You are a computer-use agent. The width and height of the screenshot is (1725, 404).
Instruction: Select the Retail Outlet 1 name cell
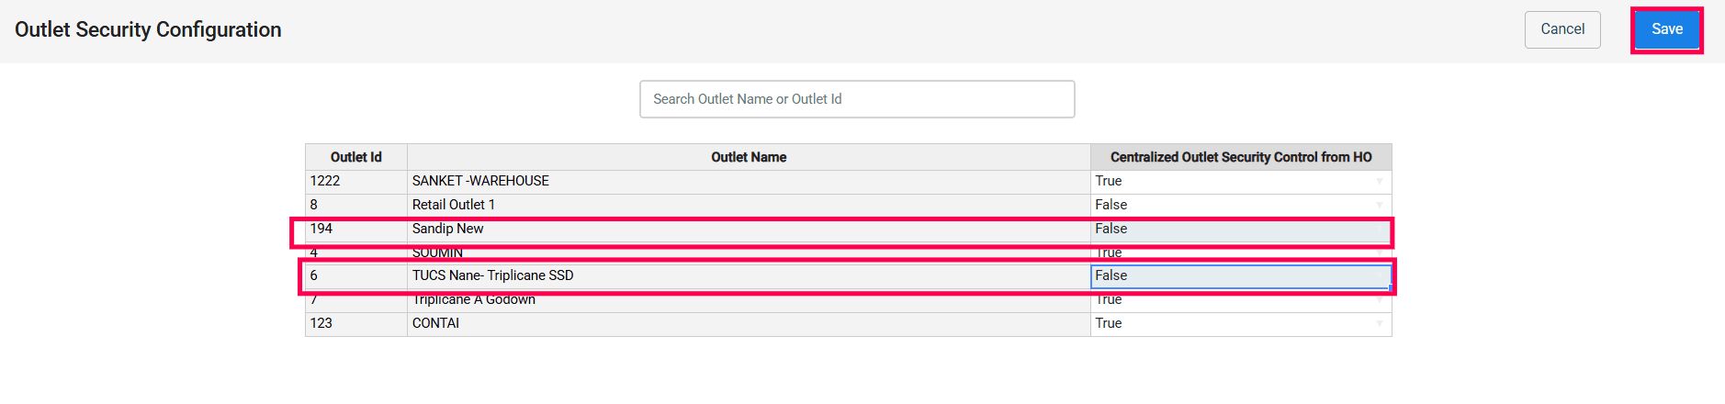[x=749, y=206]
